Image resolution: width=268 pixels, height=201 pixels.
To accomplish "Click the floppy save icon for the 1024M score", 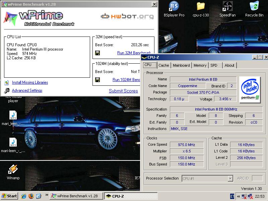I will point(97,80).
